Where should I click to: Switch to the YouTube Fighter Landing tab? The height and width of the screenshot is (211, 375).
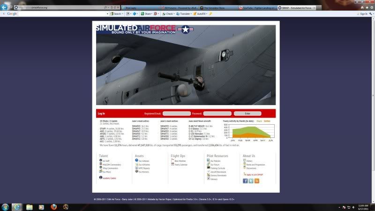click(258, 8)
